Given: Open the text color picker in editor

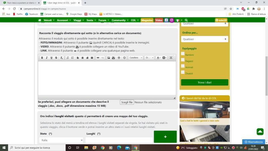Looking at the screenshot, I should (x=158, y=58).
